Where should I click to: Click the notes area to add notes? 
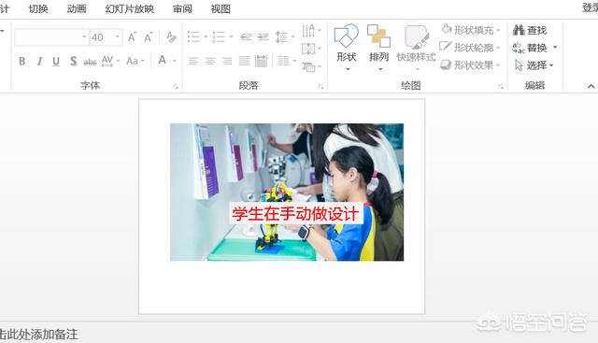[x=38, y=335]
